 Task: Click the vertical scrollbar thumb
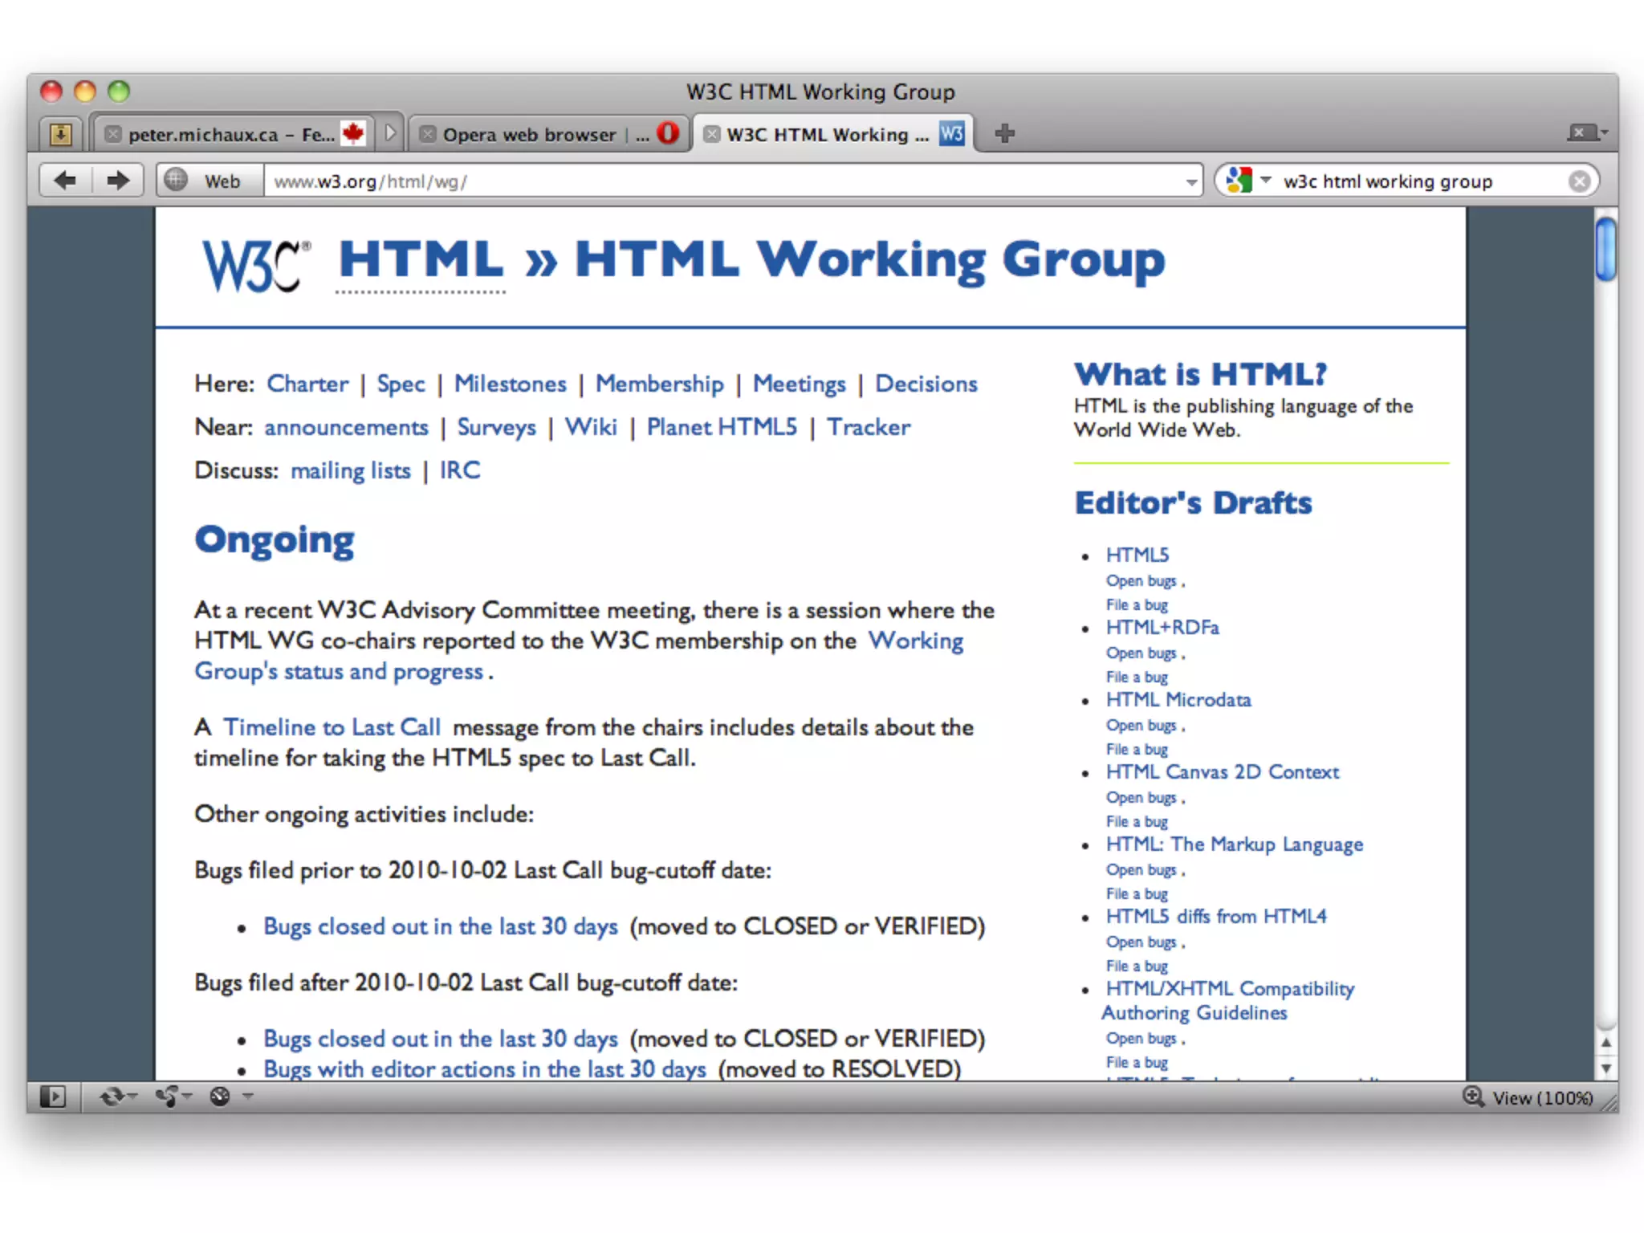(1605, 250)
